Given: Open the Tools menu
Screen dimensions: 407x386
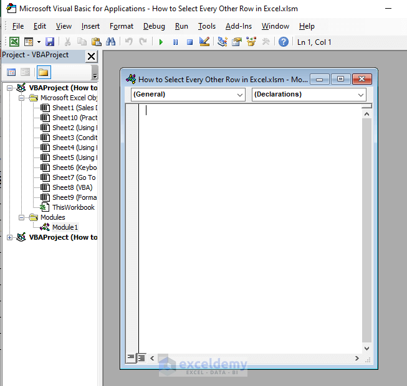Looking at the screenshot, I should pos(206,26).
